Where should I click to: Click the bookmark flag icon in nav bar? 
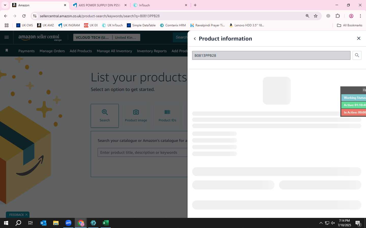click(x=7, y=50)
